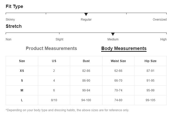The image size is (177, 120).
Task: Click the Medium stretch label
Action: [x=113, y=39]
